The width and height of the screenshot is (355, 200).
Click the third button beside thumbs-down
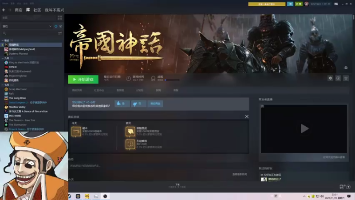[155, 104]
